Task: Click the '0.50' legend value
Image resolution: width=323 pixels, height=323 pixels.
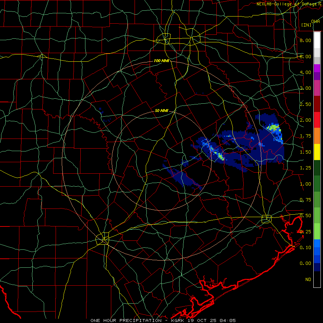Action: click(x=305, y=216)
